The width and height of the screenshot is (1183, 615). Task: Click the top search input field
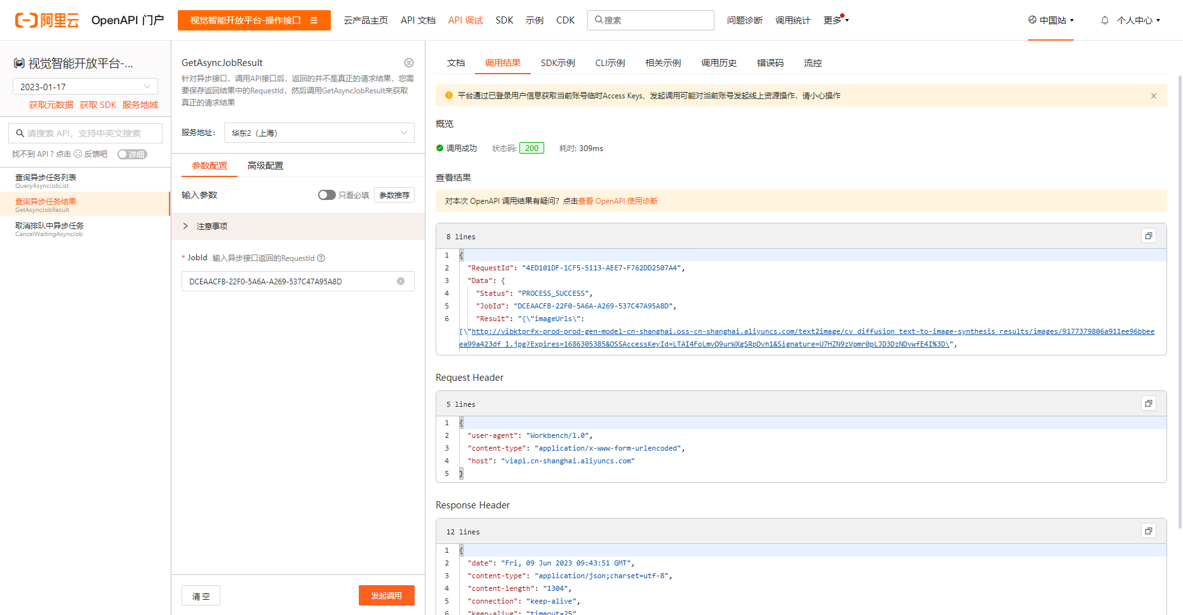[650, 20]
